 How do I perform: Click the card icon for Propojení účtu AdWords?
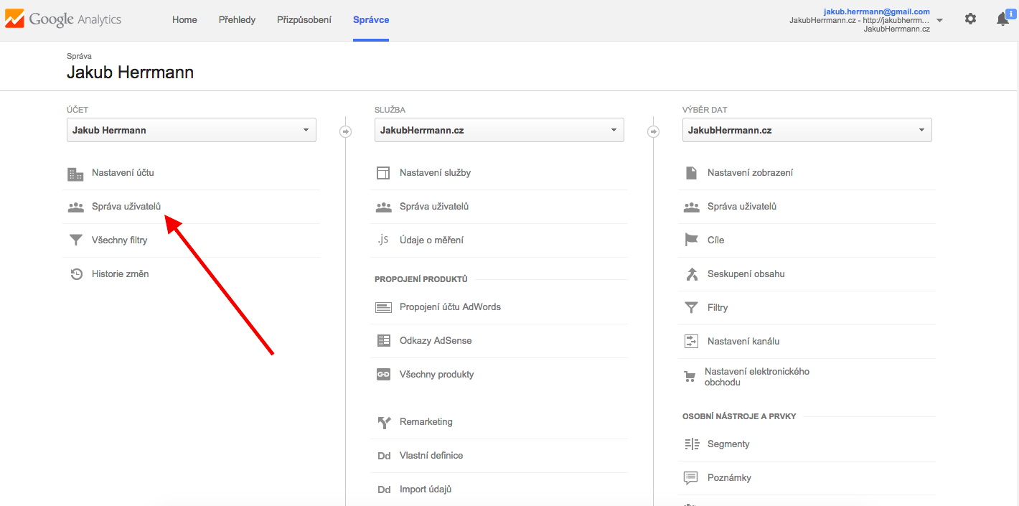point(383,307)
